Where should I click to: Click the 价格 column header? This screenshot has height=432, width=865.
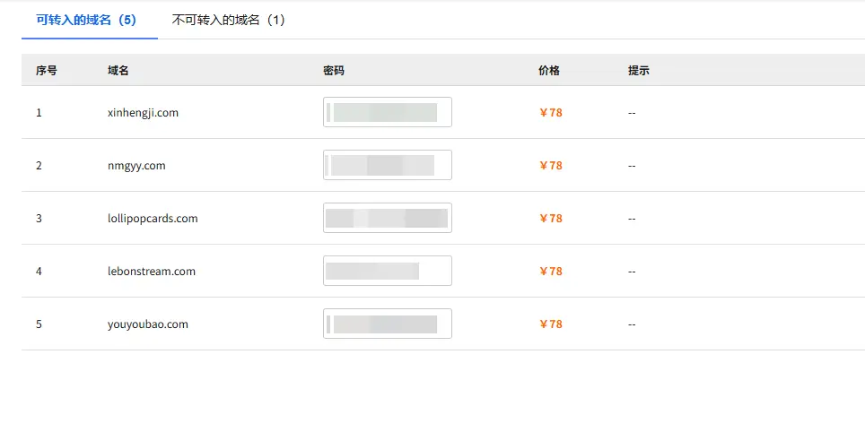pyautogui.click(x=549, y=71)
